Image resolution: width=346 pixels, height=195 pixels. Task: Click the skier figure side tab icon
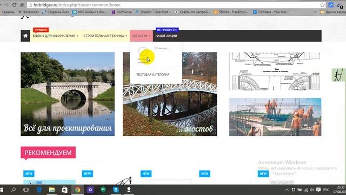coord(338,75)
